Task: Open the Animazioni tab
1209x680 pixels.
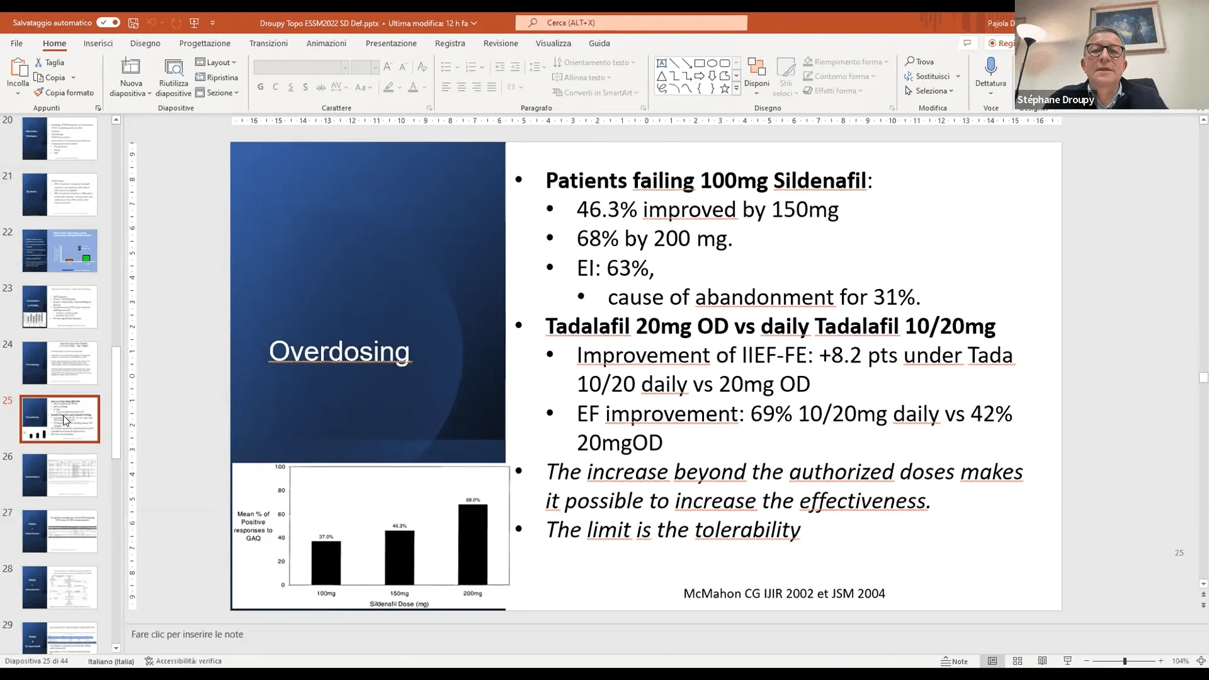Action: coord(326,43)
